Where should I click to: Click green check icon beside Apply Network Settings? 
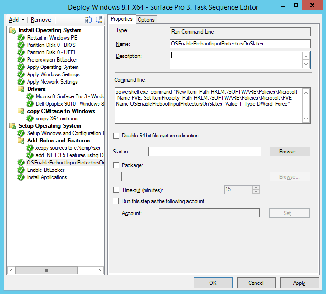click(21, 82)
